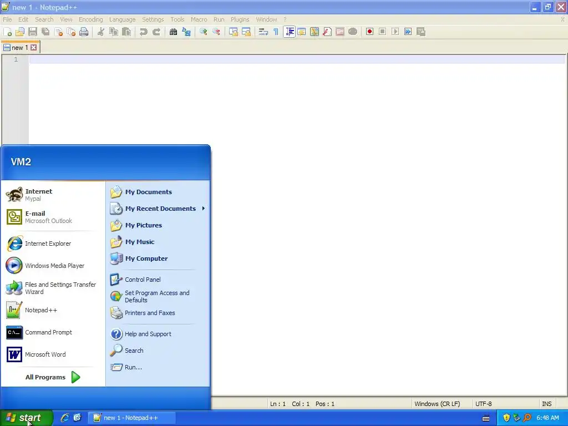Click the Zoom In magnifier icon
Viewport: 568px width, 426px height.
(203, 32)
